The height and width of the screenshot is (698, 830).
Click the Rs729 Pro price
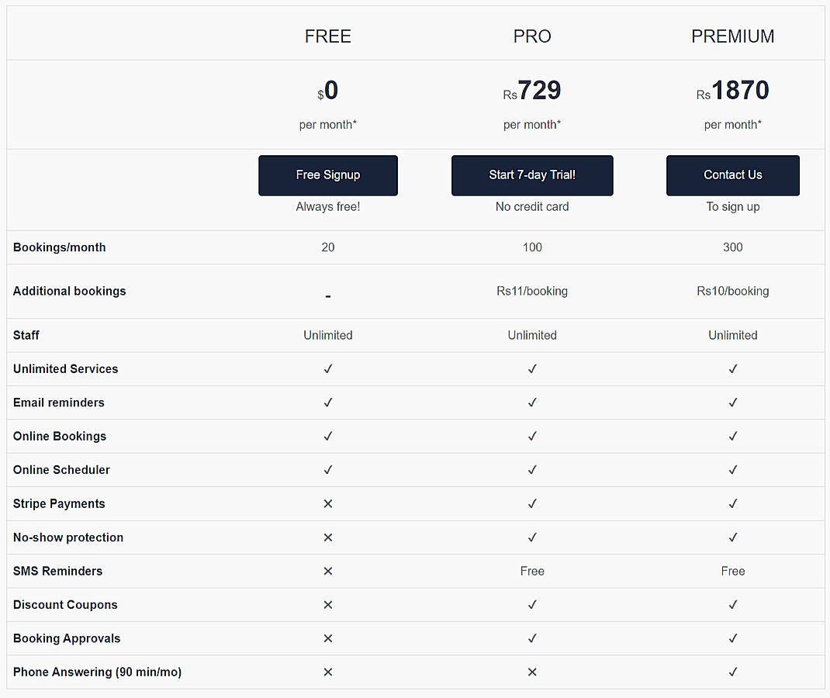[x=532, y=90]
